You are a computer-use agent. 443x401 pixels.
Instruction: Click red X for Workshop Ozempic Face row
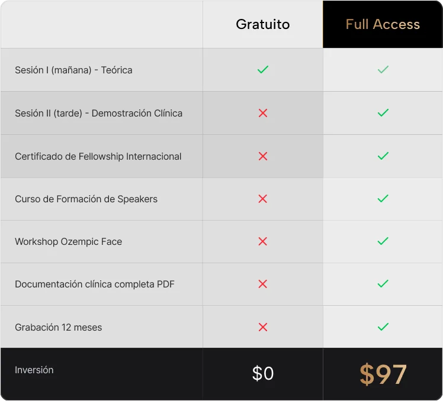click(x=263, y=241)
